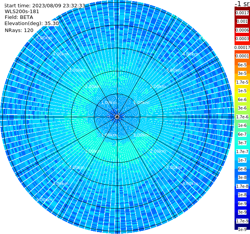Select the lower-right 4.00km range label
250x234 pixels.
(190, 183)
